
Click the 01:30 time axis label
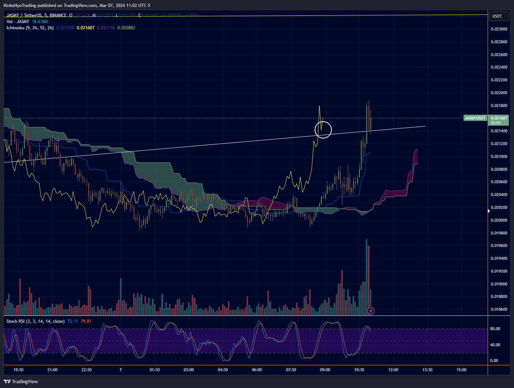pos(155,370)
